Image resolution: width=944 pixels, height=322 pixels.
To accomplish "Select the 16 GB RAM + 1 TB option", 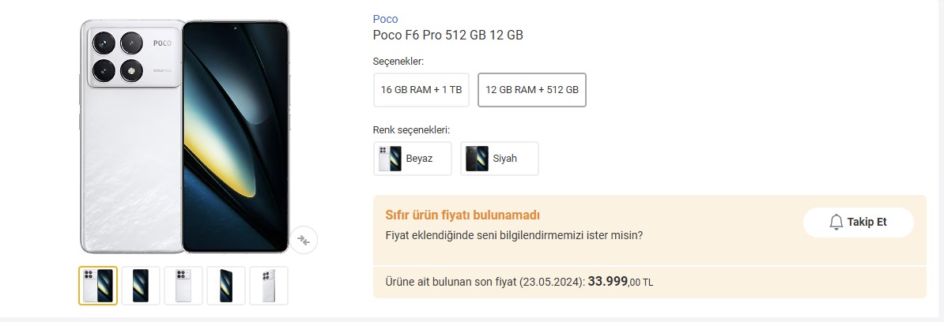I will point(421,90).
